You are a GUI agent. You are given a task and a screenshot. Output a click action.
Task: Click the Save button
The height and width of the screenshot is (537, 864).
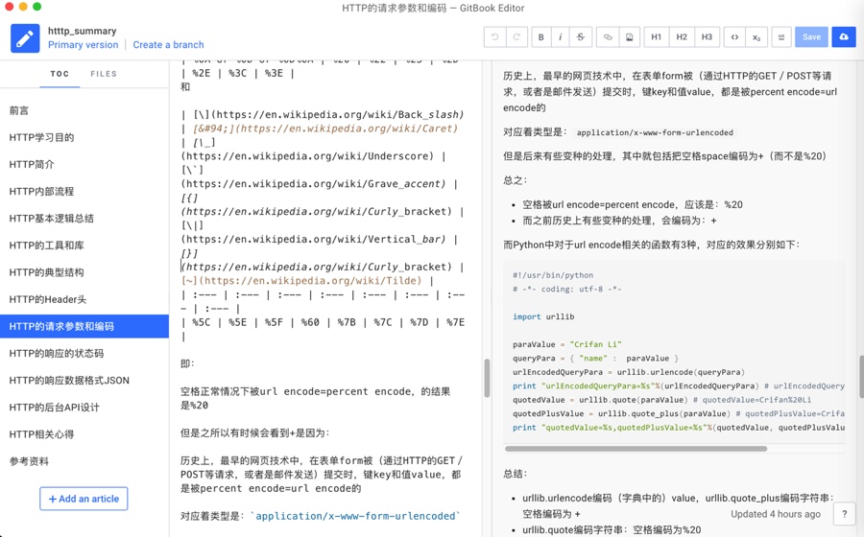point(811,36)
